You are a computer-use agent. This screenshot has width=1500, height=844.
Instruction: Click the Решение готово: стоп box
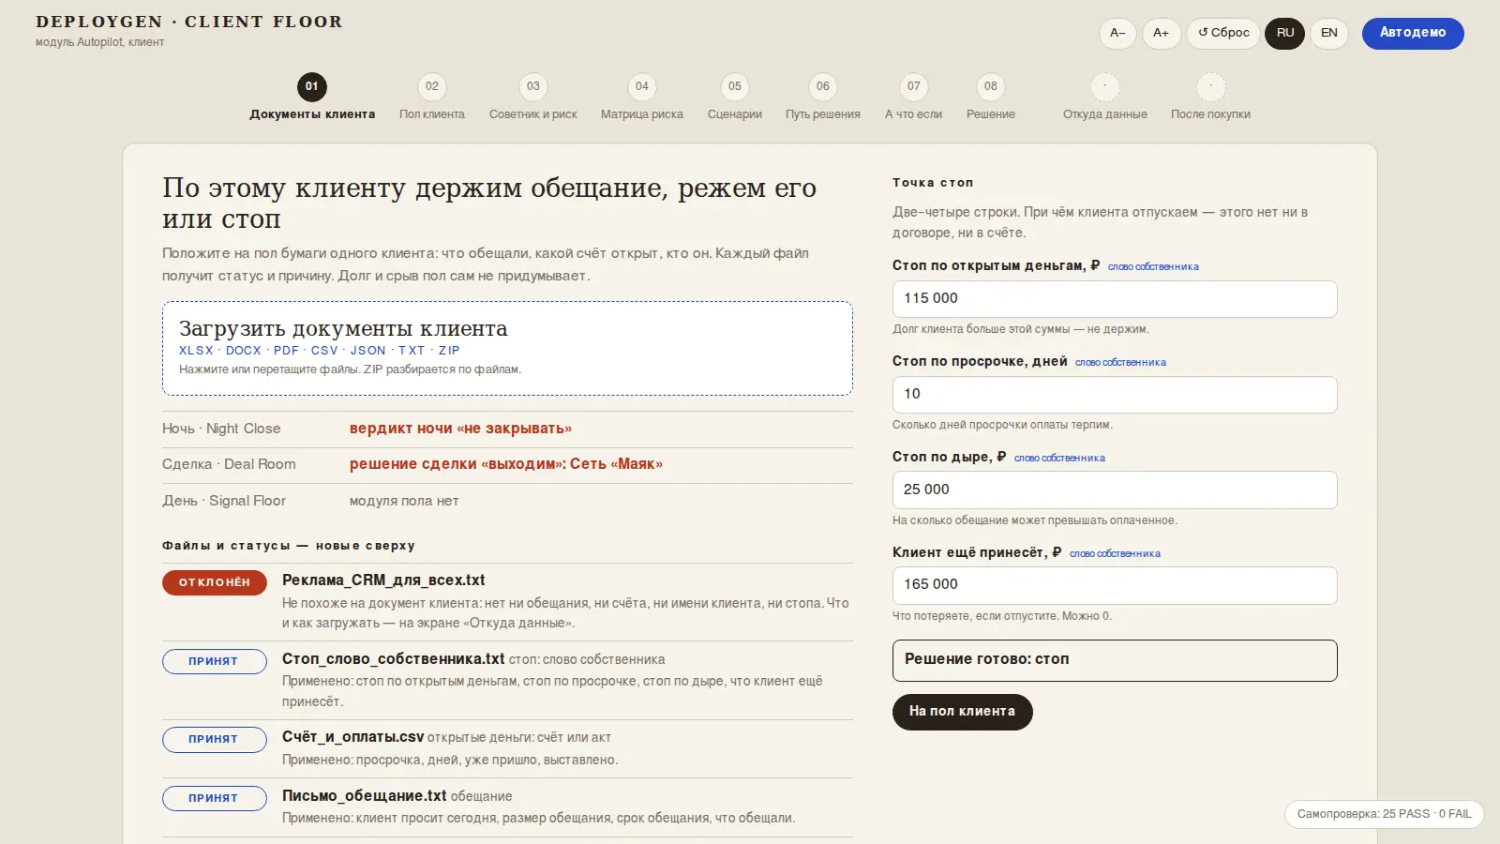(1115, 660)
